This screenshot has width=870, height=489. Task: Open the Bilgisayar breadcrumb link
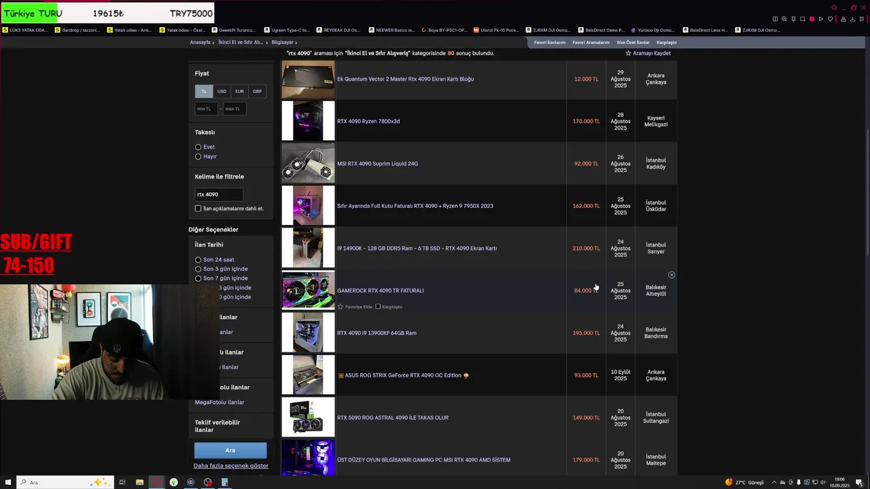coord(282,42)
